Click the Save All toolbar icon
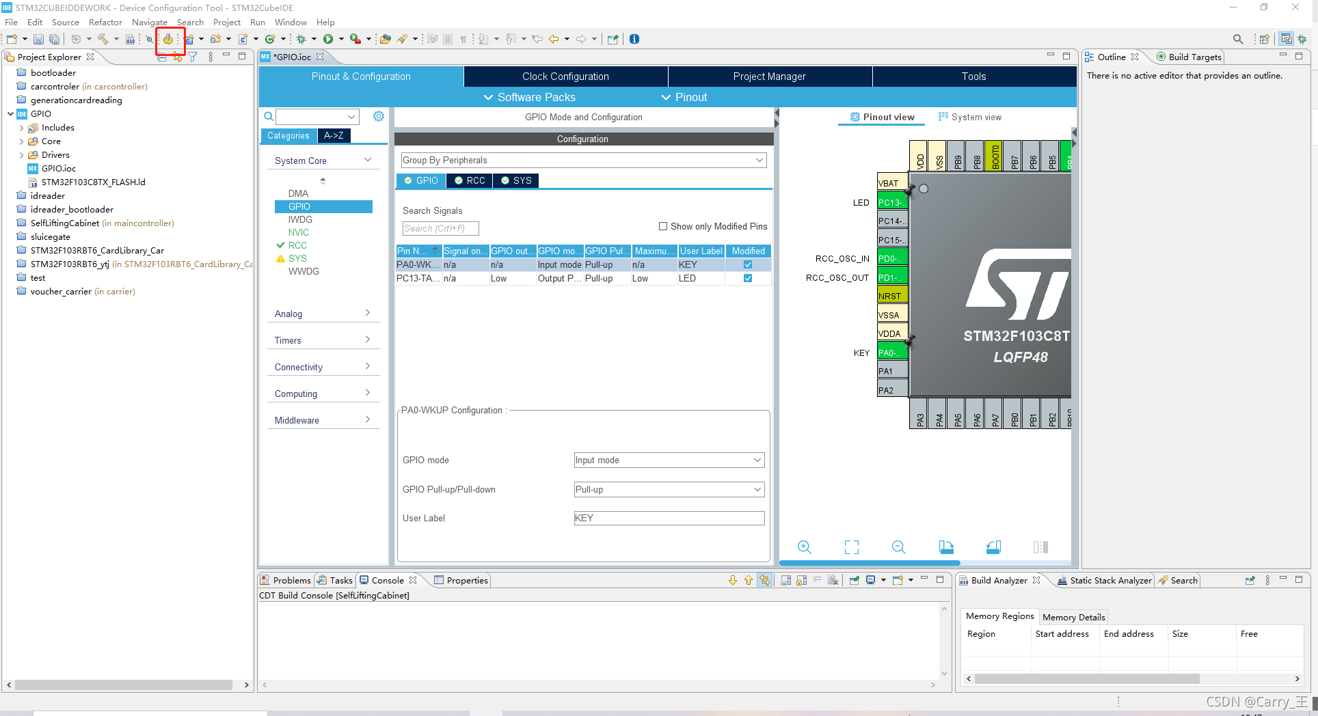The image size is (1318, 716). click(54, 39)
